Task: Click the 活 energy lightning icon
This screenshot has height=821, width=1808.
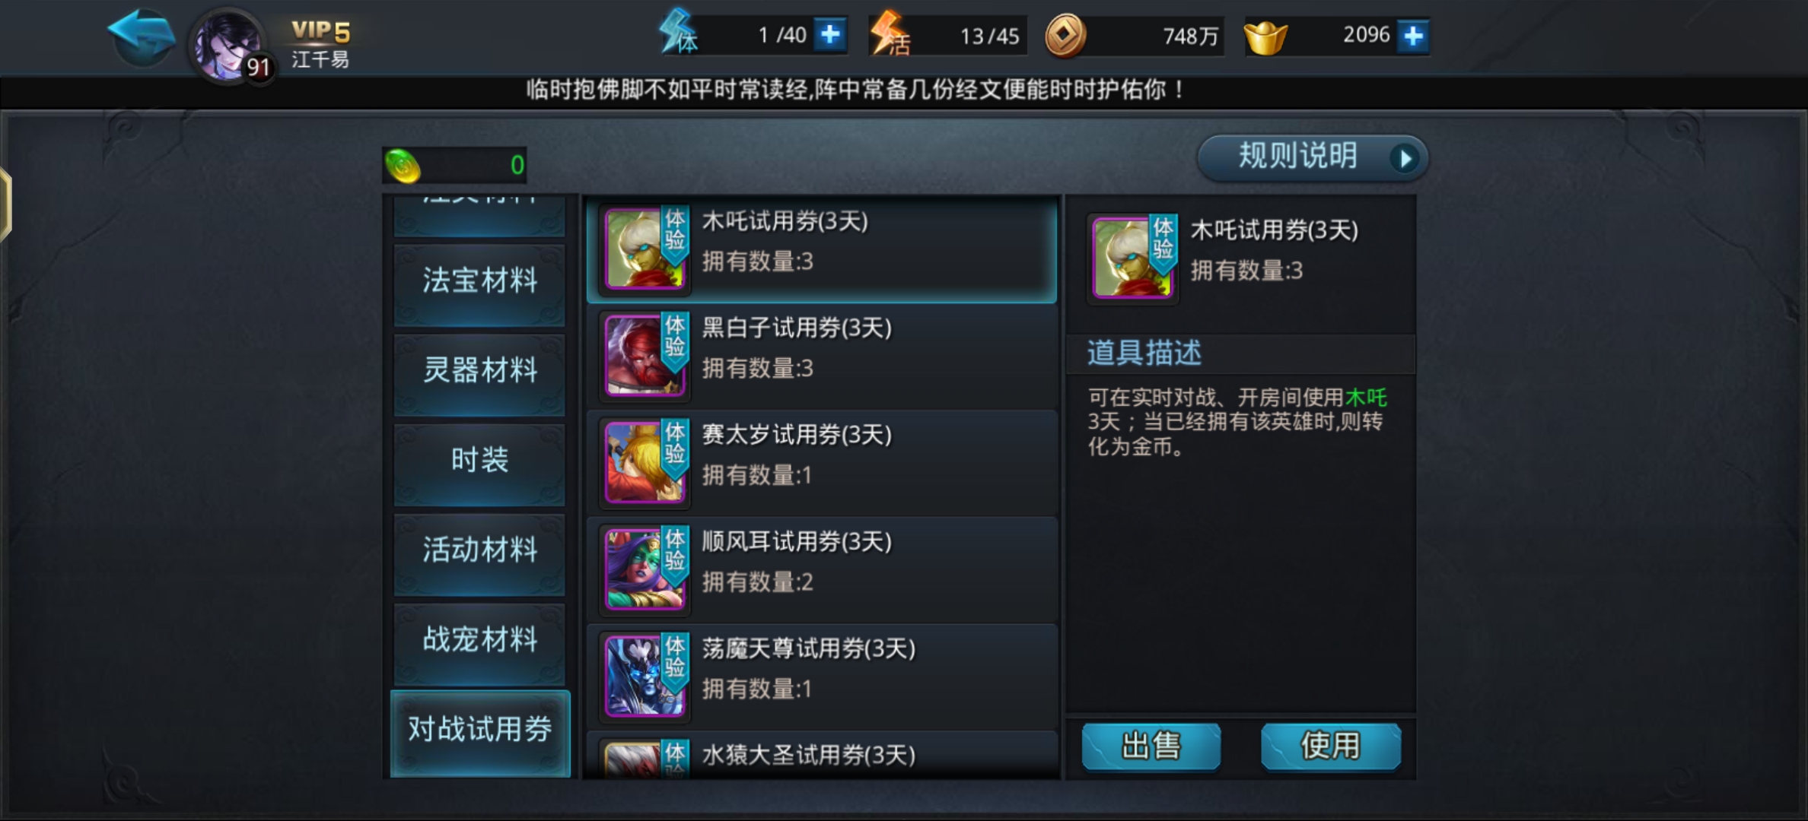Action: click(x=890, y=35)
